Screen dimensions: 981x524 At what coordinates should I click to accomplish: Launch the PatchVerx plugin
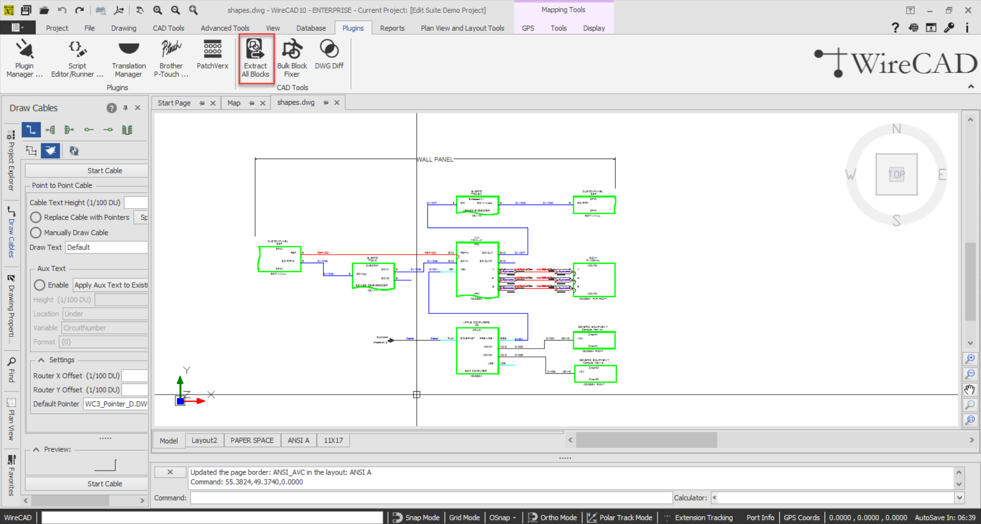tap(213, 55)
